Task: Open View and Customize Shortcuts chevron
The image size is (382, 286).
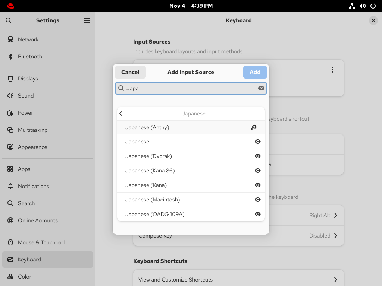Action: [x=335, y=280]
